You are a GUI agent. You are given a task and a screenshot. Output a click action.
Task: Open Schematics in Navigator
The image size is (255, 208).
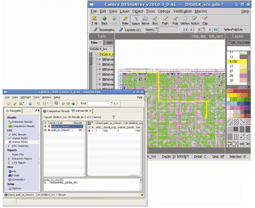tap(17, 179)
